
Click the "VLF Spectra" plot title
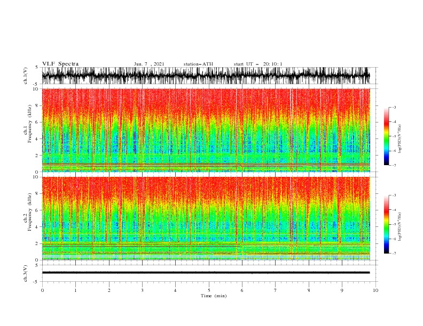tap(60, 64)
